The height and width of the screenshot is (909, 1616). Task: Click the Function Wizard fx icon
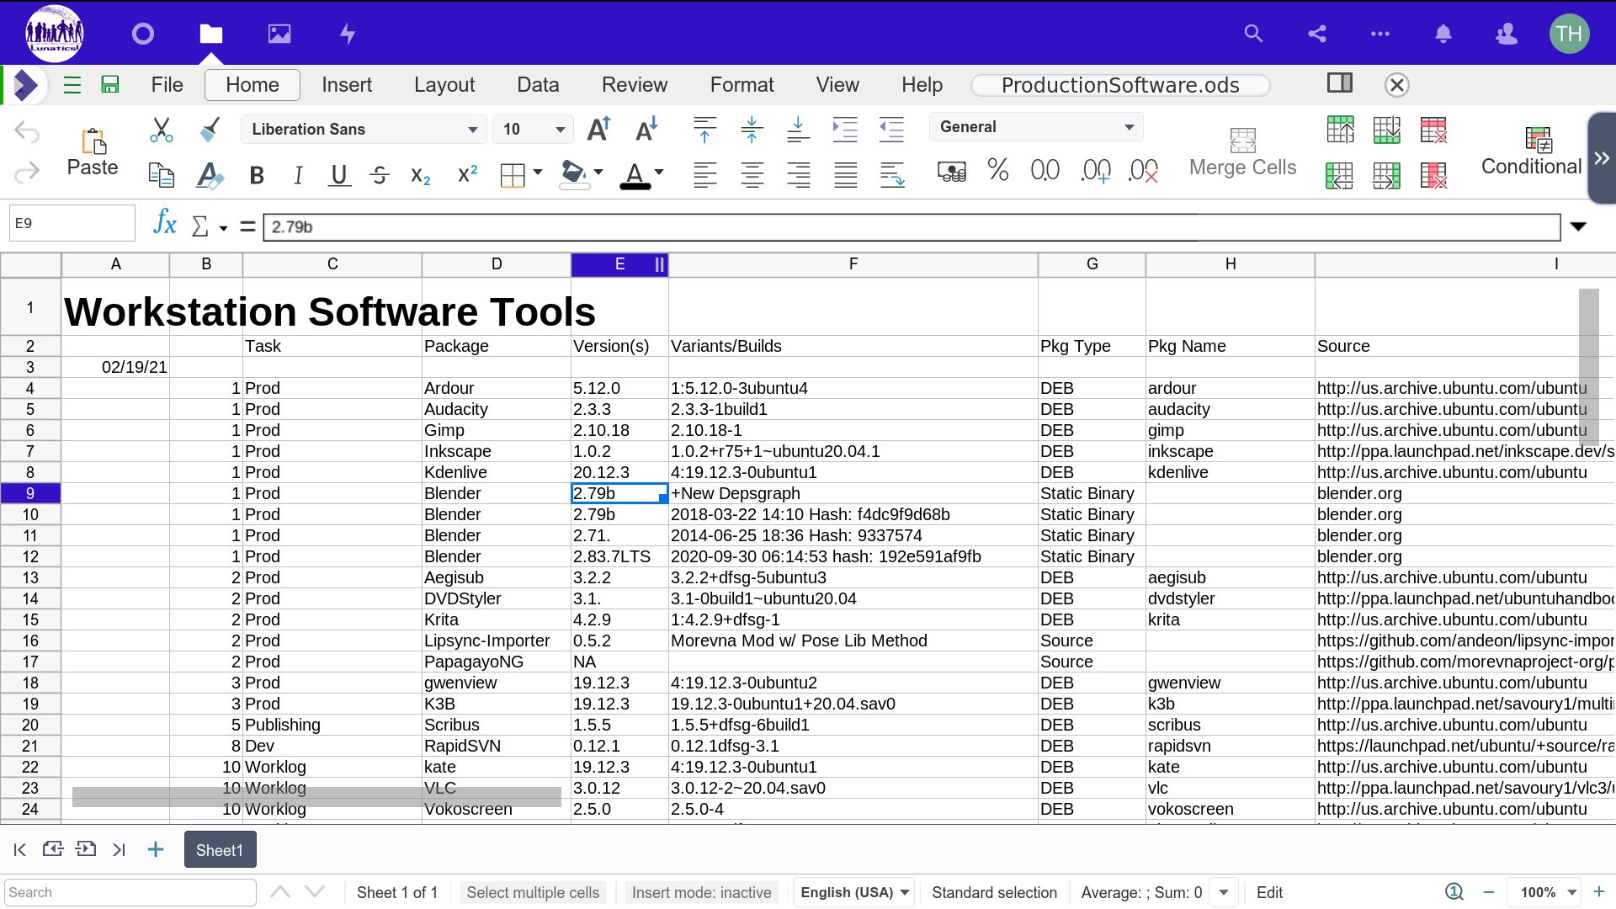point(165,224)
